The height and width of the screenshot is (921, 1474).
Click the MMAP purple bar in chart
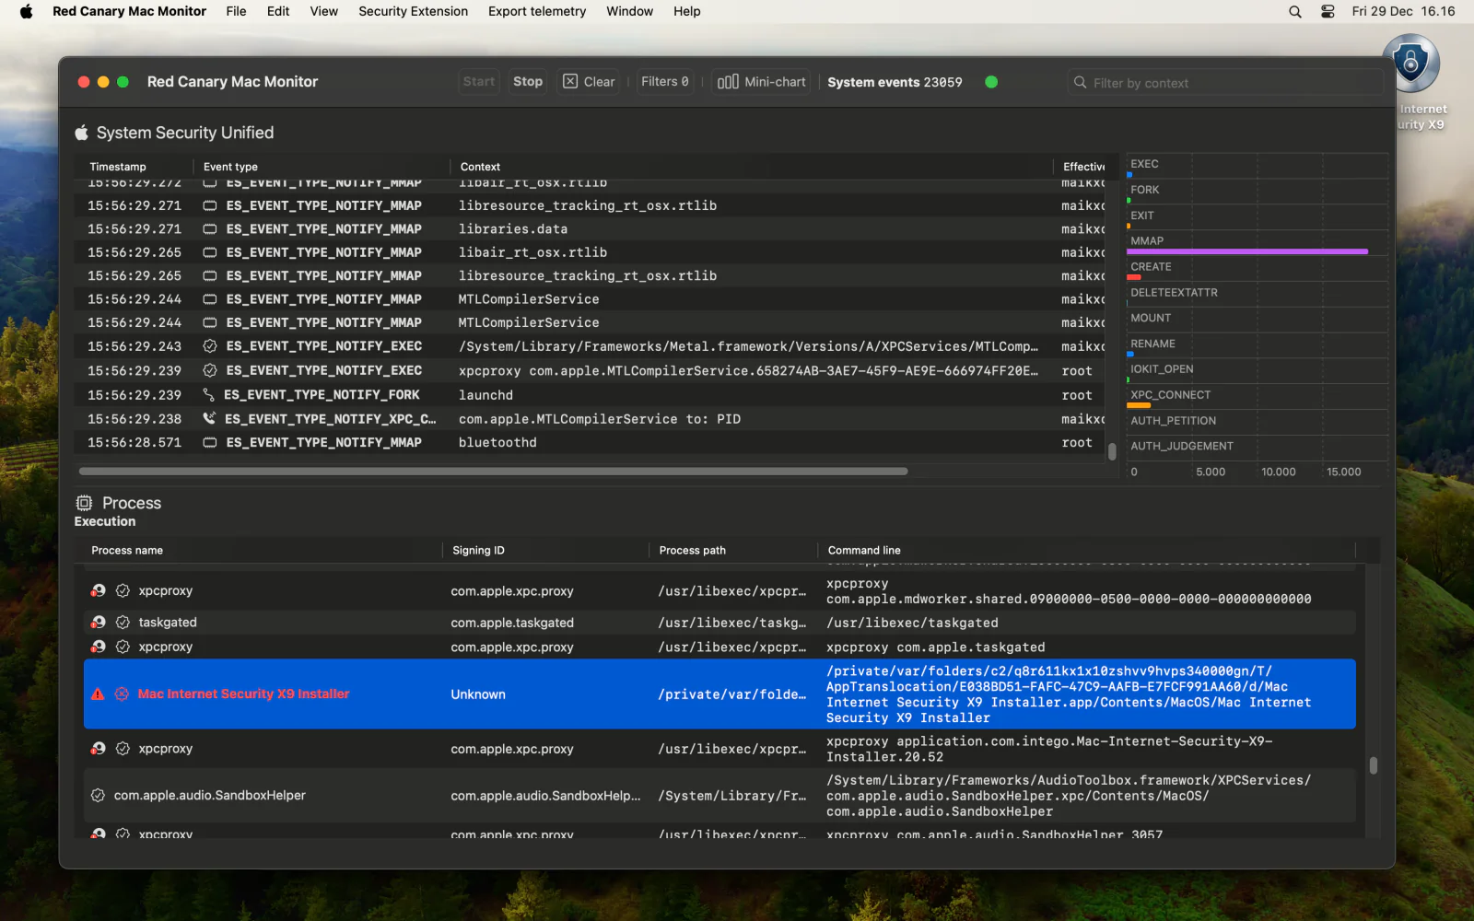(x=1247, y=251)
